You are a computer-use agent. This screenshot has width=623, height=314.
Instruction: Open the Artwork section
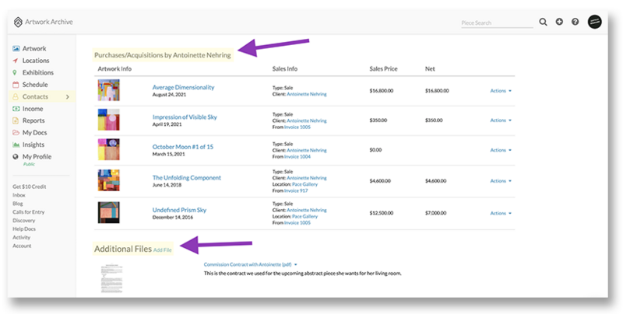34,48
